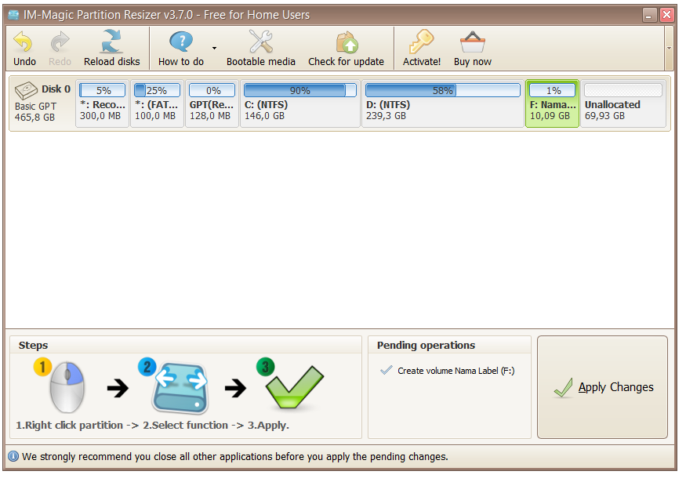Select the Recovery 300,0 MB partition
The image size is (686, 482).
point(101,103)
